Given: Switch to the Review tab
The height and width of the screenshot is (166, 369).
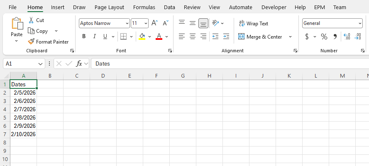Looking at the screenshot, I should point(192,7).
